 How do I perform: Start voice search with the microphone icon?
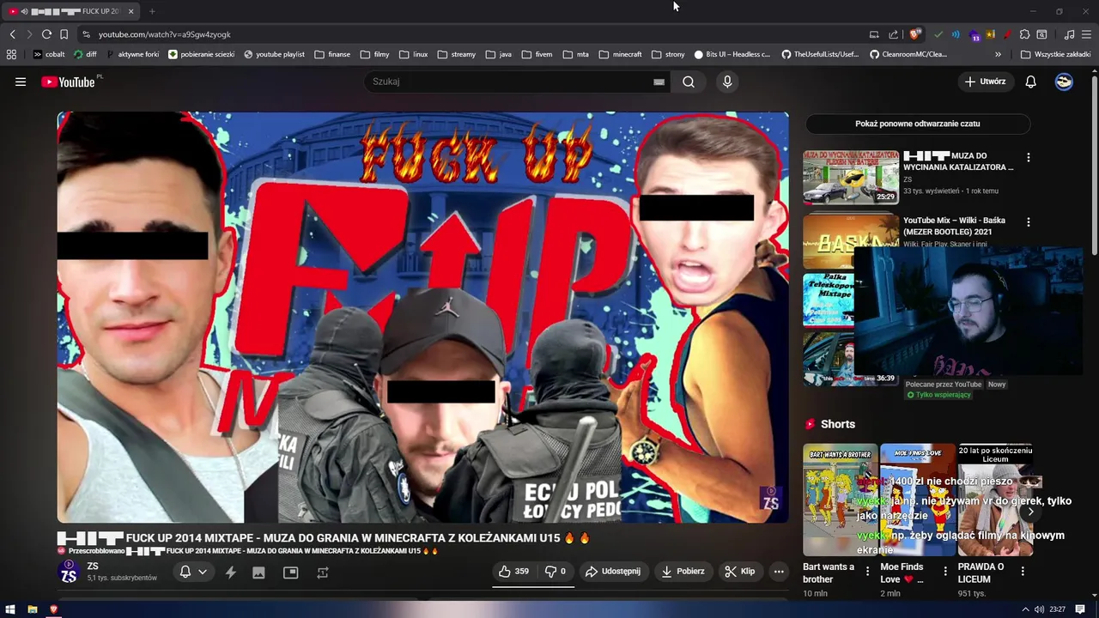click(727, 82)
